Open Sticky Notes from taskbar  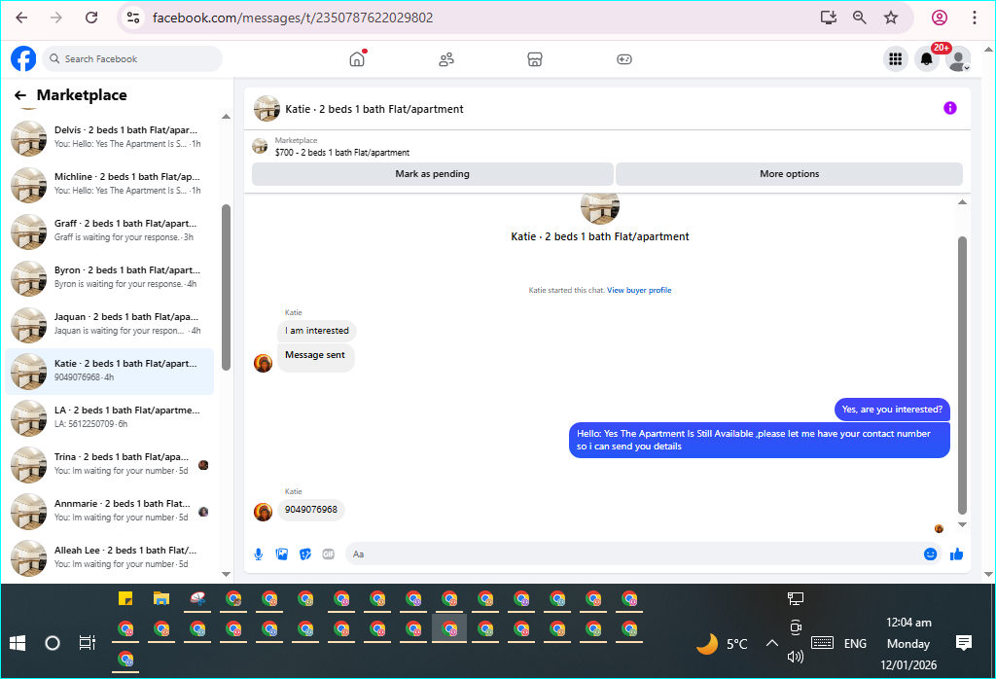coord(125,598)
